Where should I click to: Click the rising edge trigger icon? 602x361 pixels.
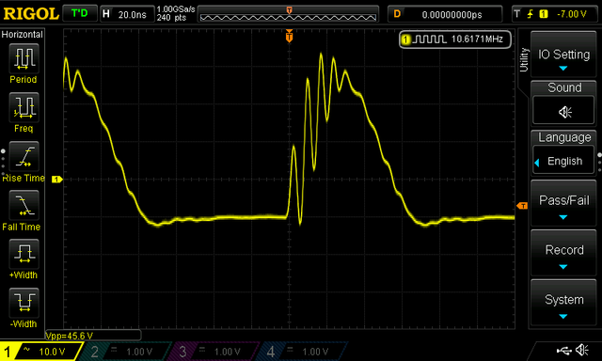pyautogui.click(x=530, y=14)
